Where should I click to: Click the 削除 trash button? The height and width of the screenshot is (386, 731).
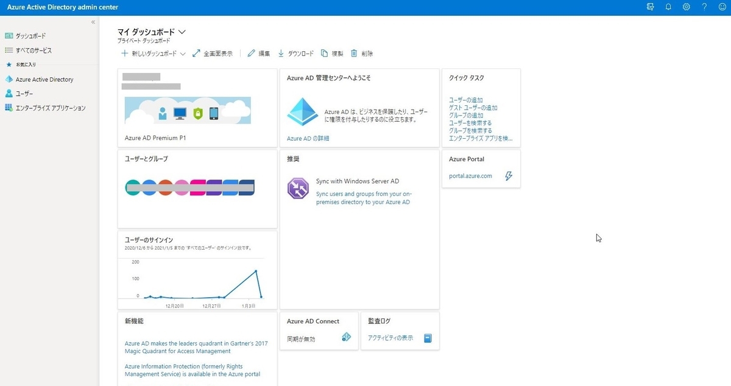[x=362, y=54]
